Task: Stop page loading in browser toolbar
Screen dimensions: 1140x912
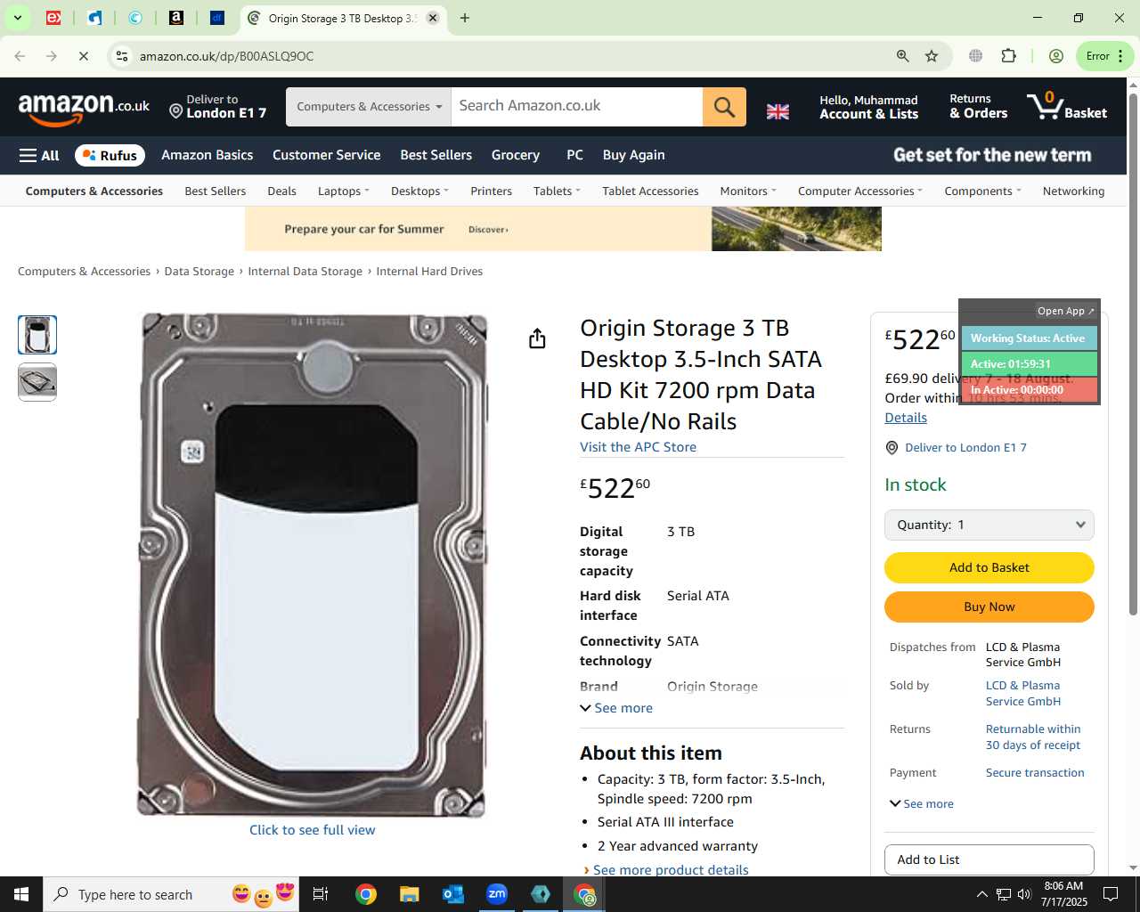Action: click(x=83, y=56)
